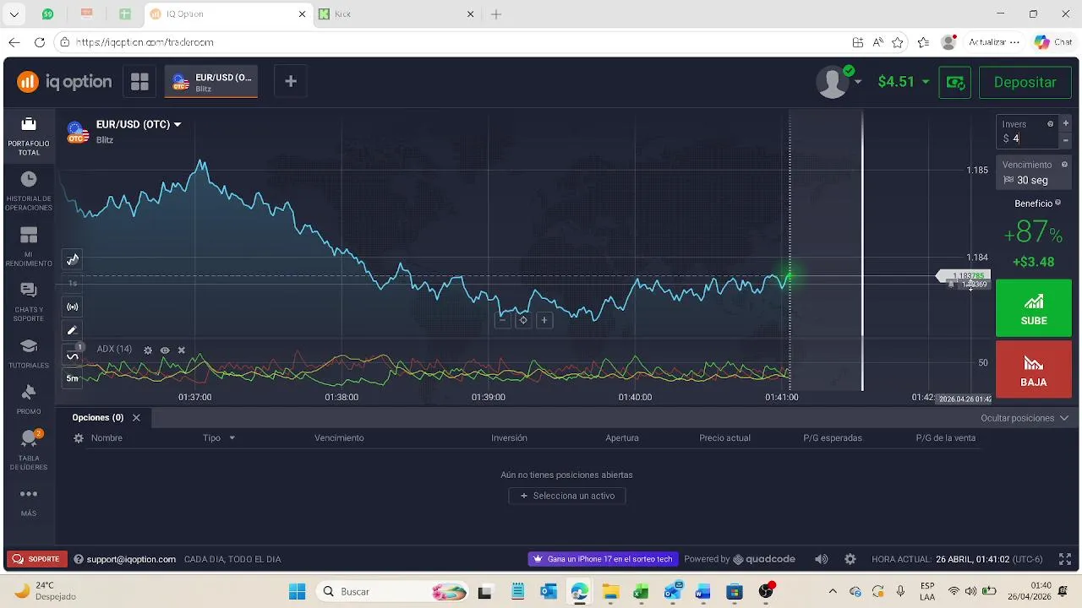Show help for Vencimiento
1082x608 pixels.
pos(1064,165)
